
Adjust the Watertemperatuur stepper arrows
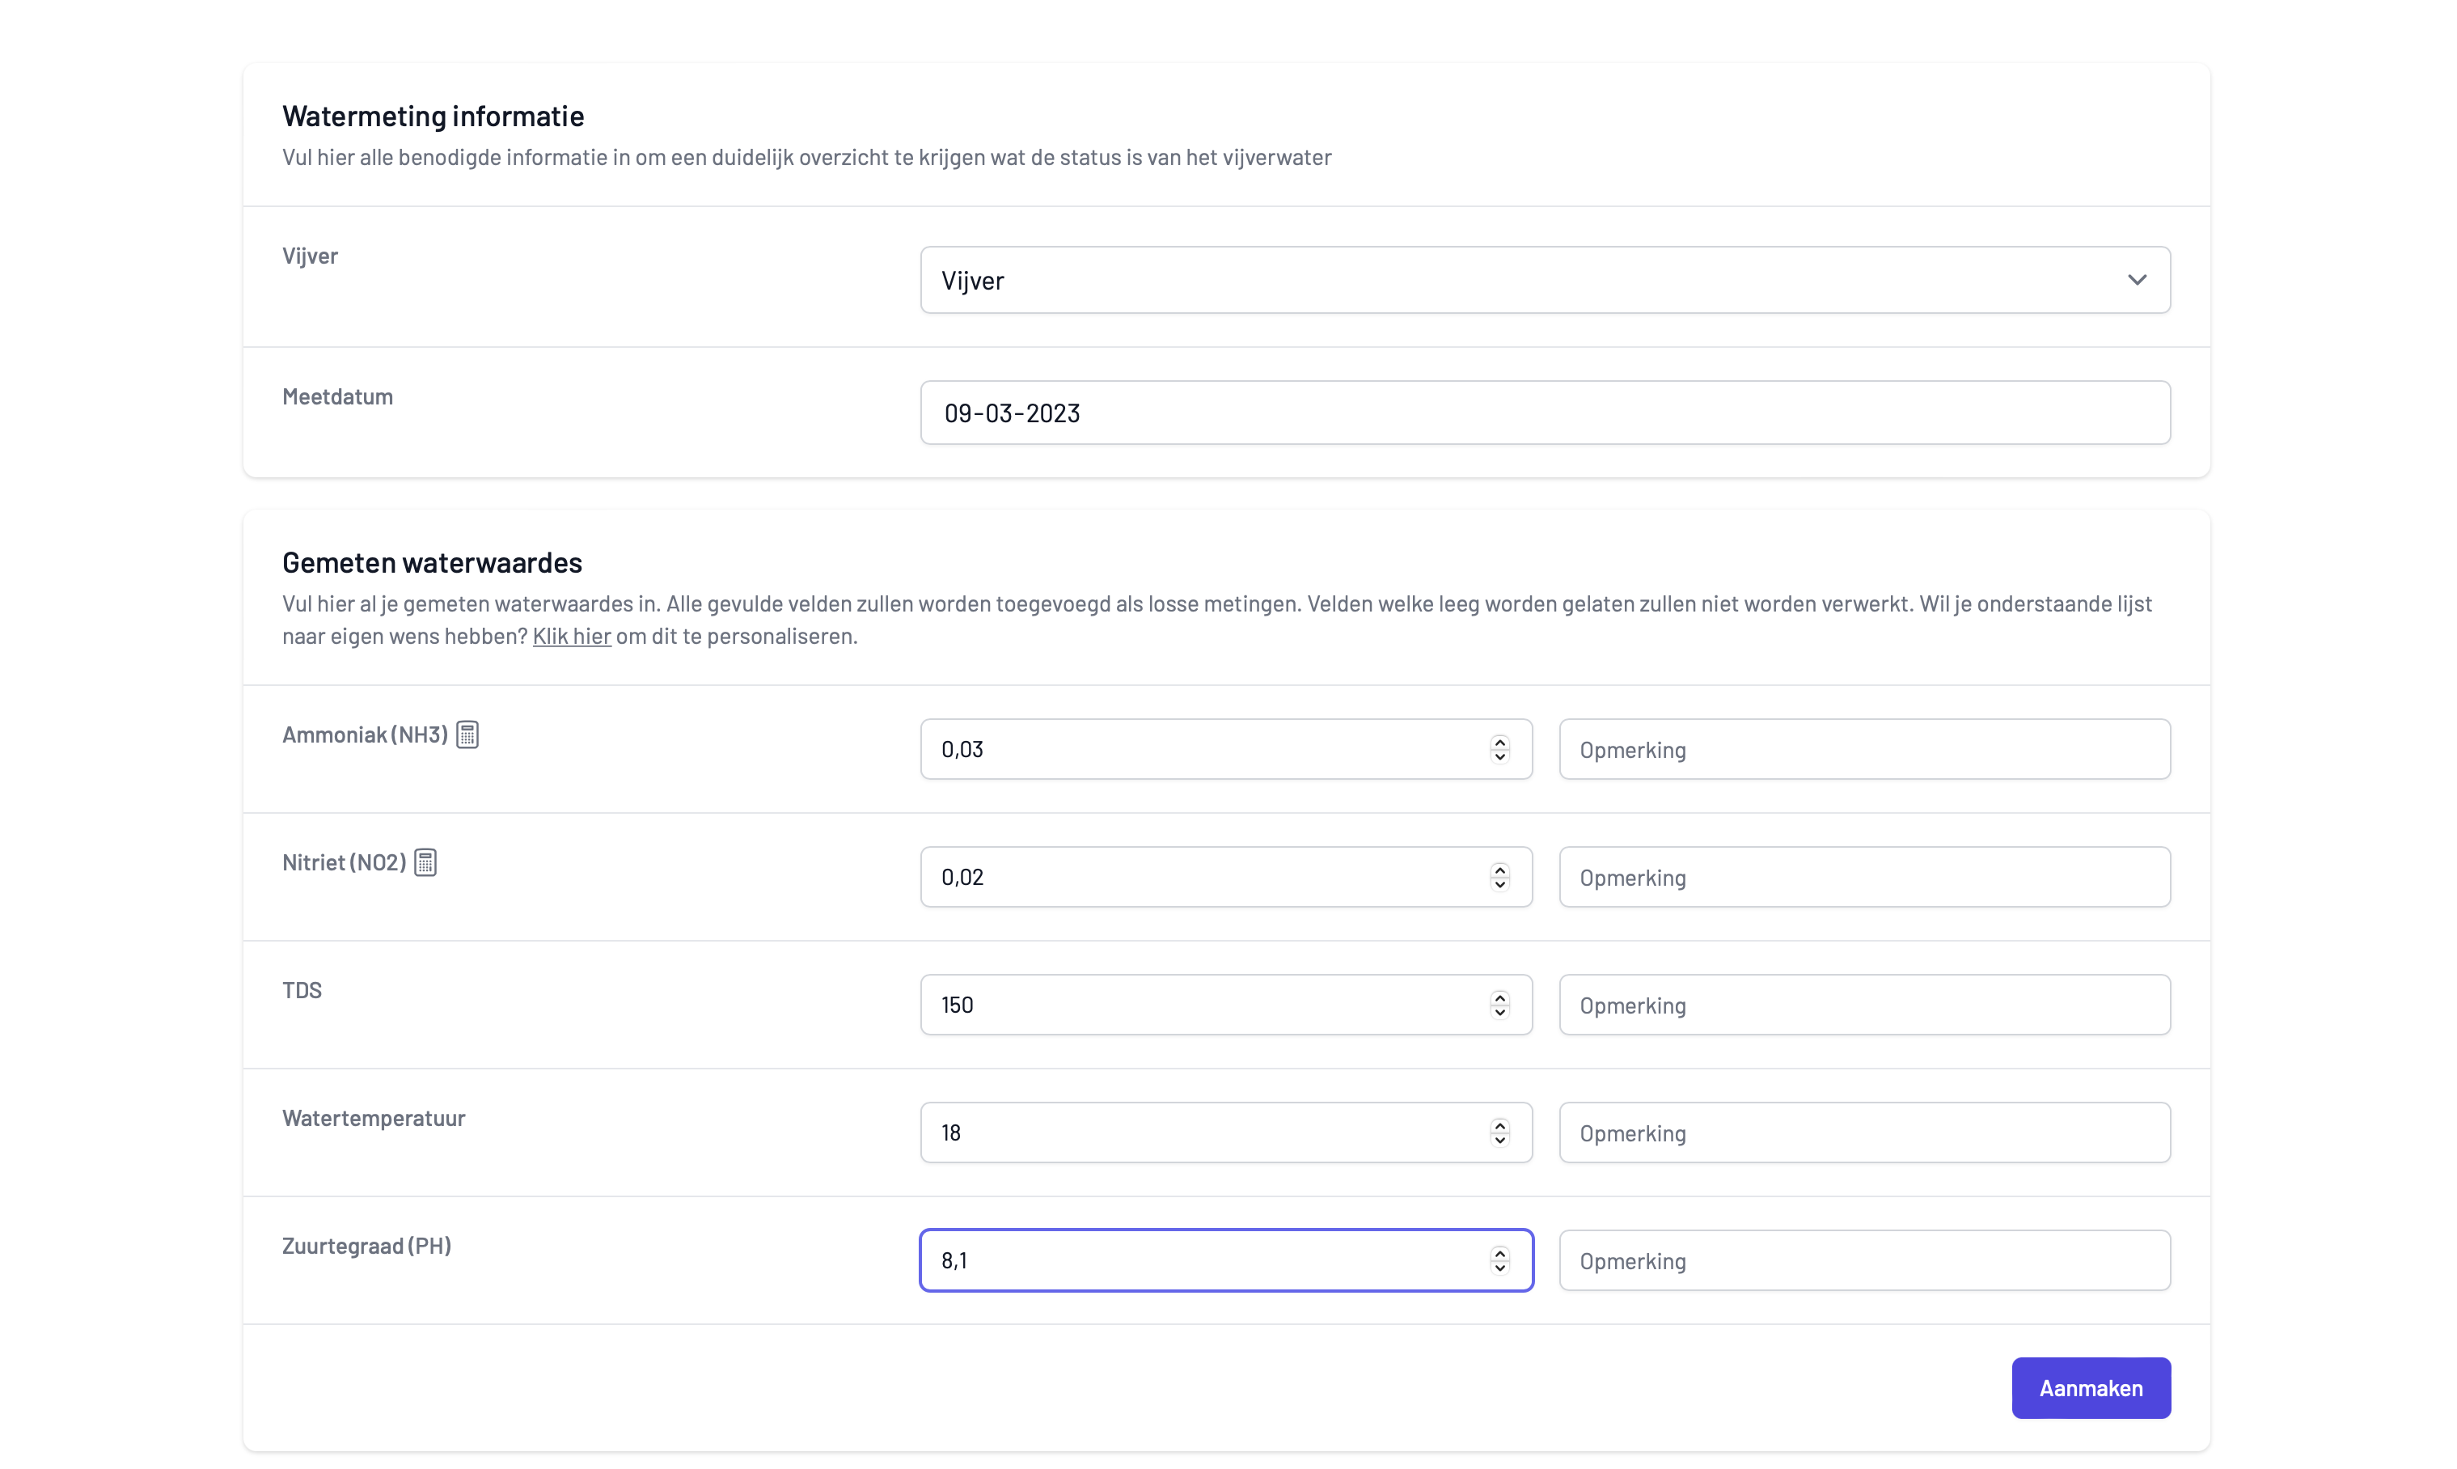click(x=1500, y=1132)
